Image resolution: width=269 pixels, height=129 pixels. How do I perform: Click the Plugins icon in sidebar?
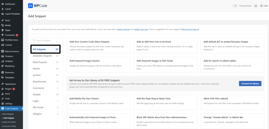click(x=3, y=89)
